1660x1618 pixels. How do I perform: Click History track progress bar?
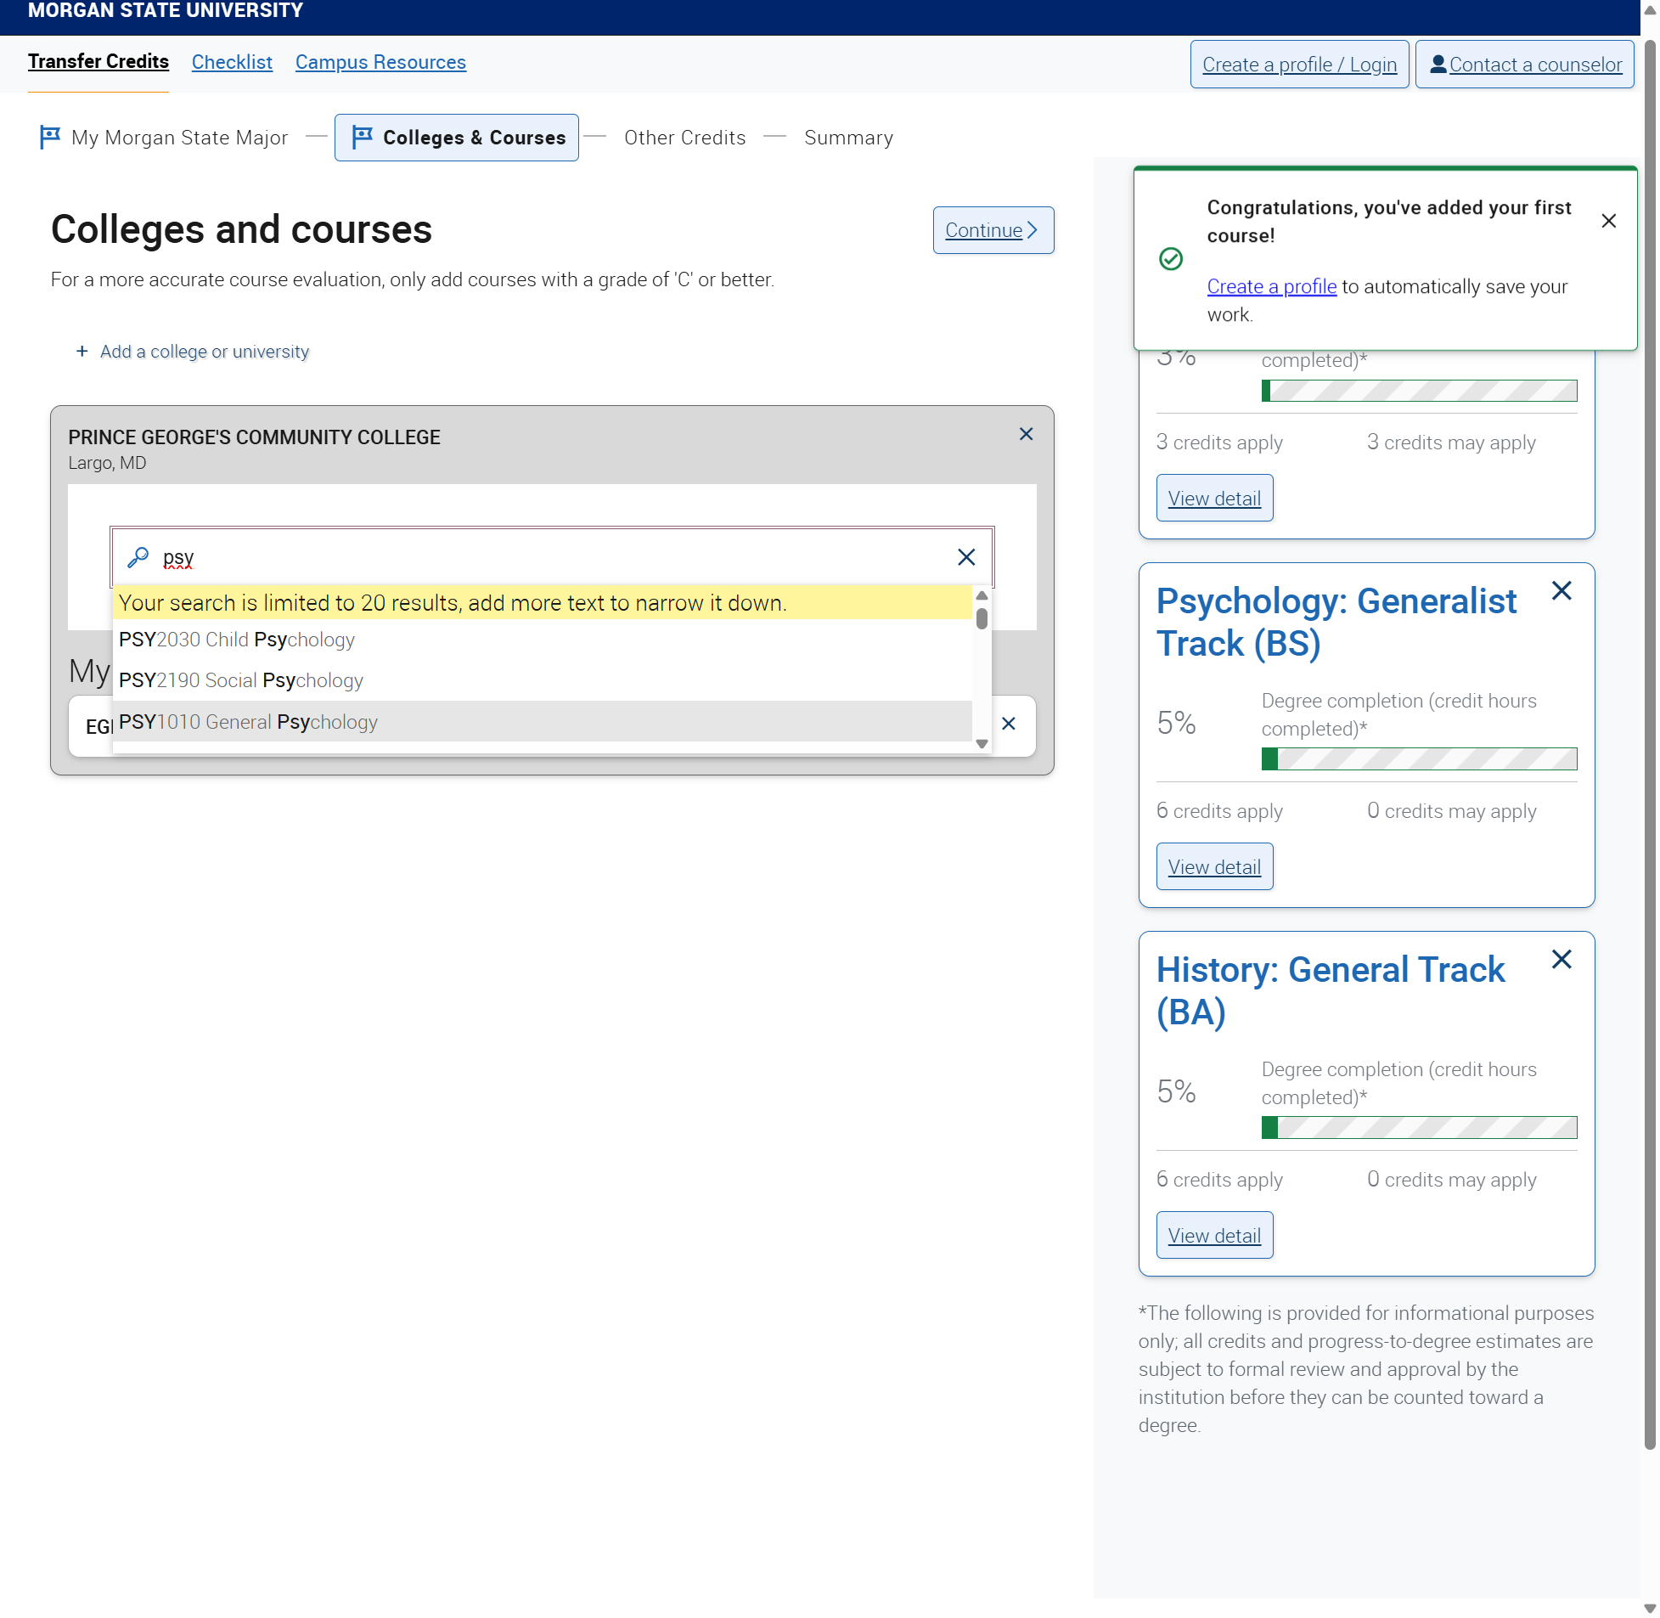[x=1419, y=1129]
